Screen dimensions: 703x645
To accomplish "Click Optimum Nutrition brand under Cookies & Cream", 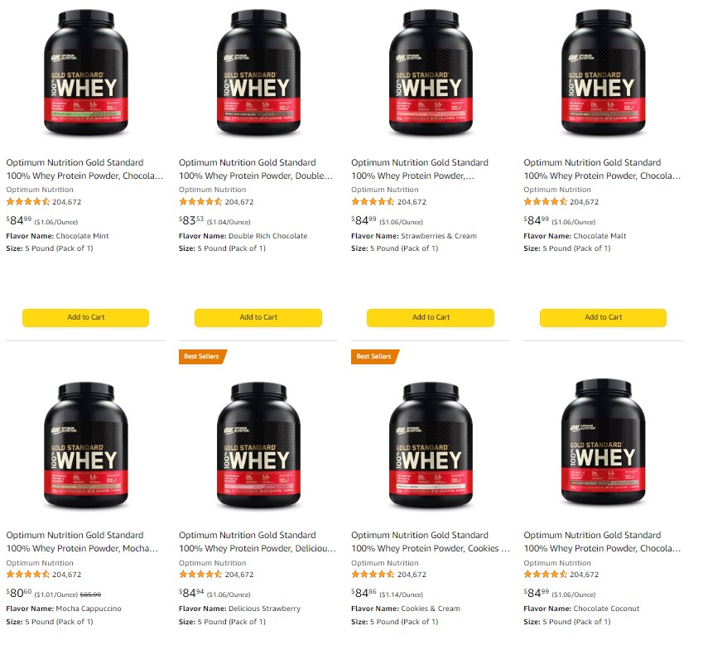I will [385, 562].
